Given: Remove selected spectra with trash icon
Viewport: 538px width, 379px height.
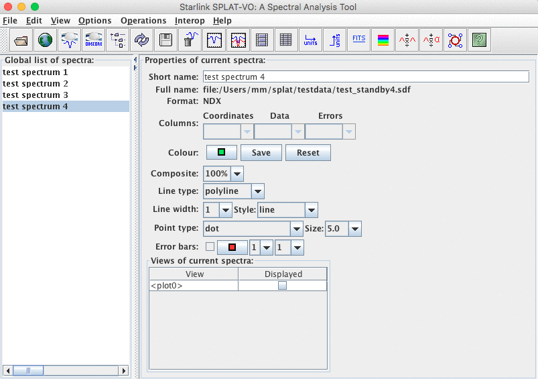Looking at the screenshot, I should click(x=190, y=40).
